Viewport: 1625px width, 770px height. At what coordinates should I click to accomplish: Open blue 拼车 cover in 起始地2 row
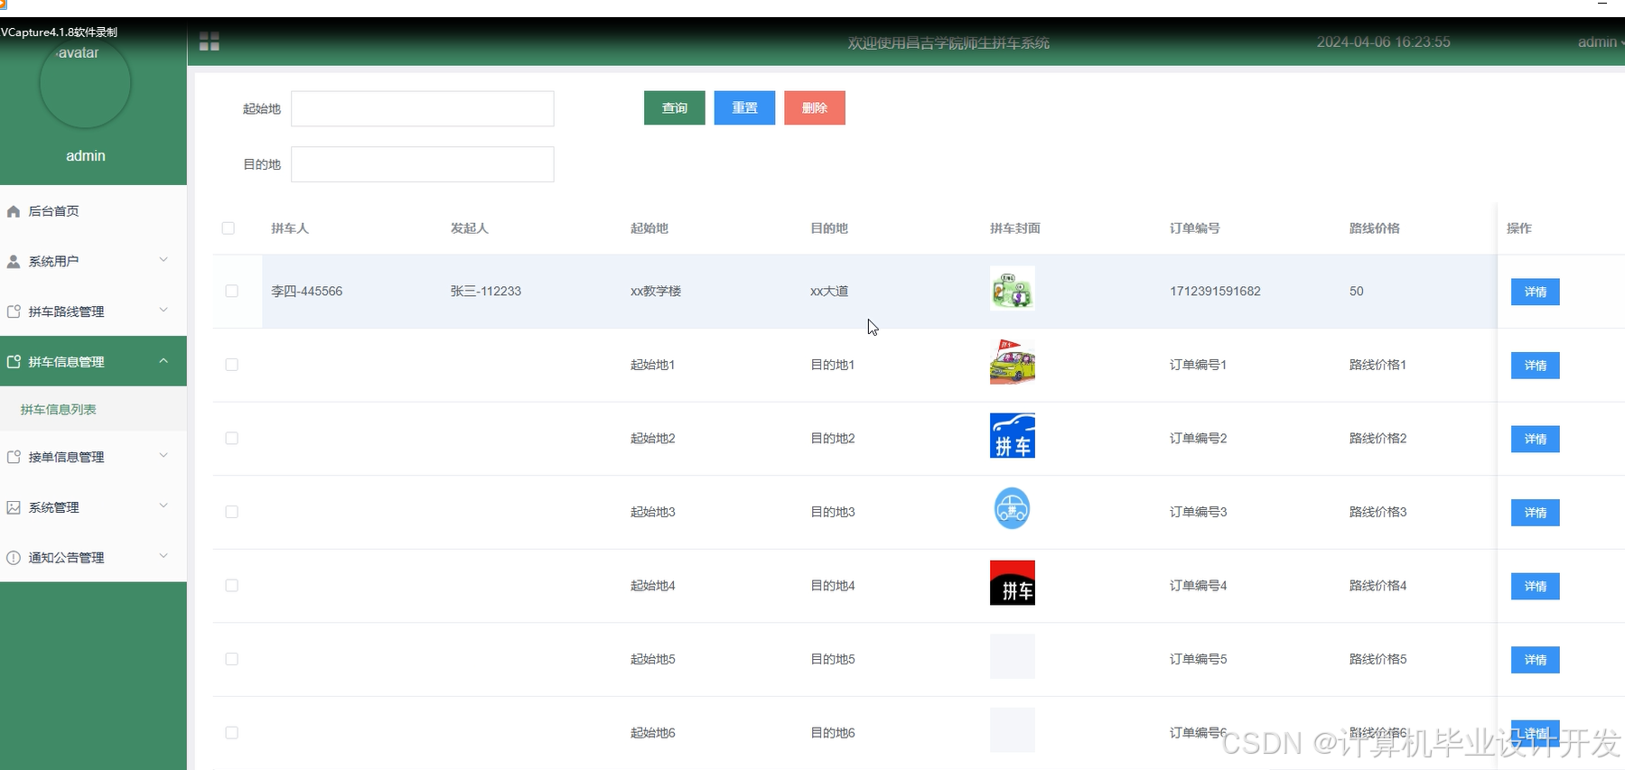pos(1012,435)
